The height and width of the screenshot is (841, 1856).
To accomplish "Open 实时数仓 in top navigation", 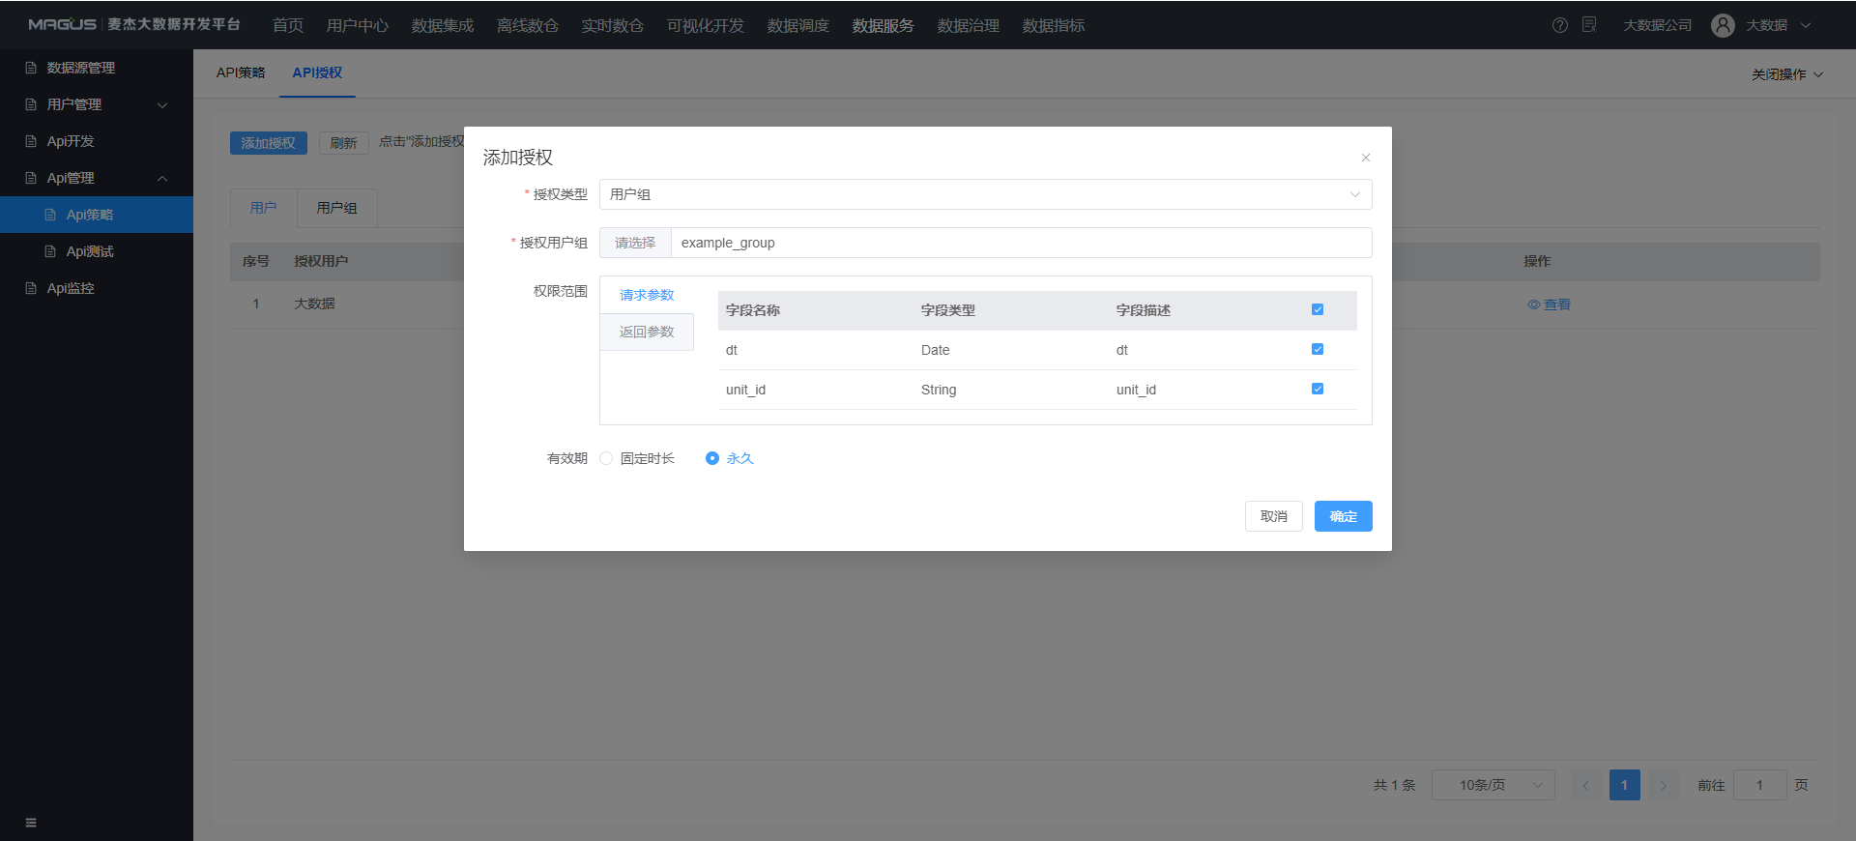I will pos(613,25).
